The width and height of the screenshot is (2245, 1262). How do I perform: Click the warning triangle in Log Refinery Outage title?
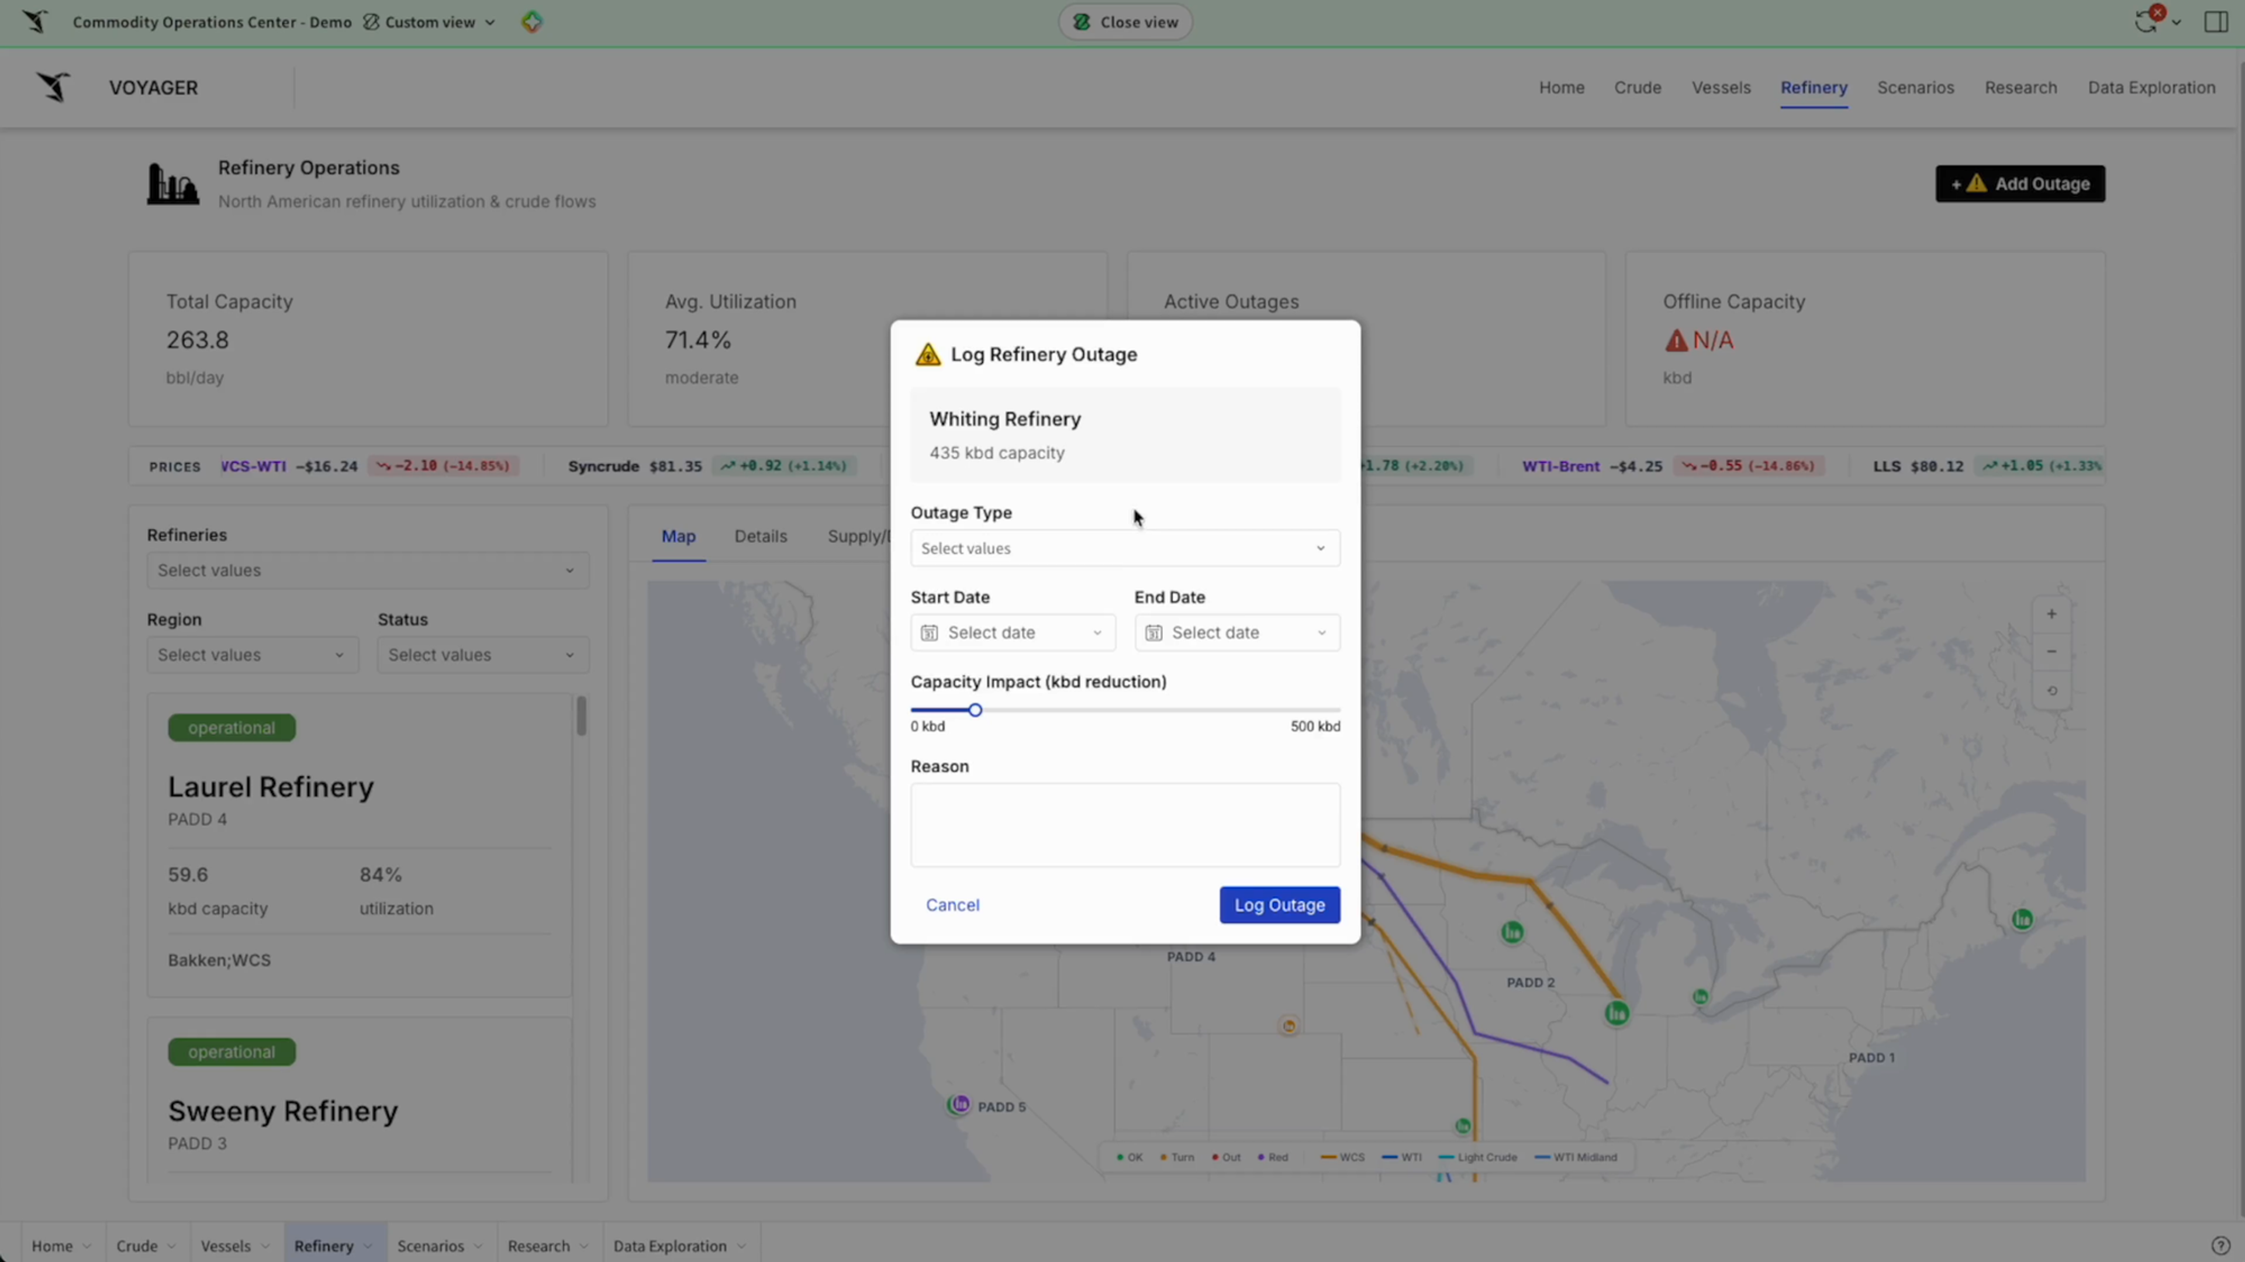(928, 355)
